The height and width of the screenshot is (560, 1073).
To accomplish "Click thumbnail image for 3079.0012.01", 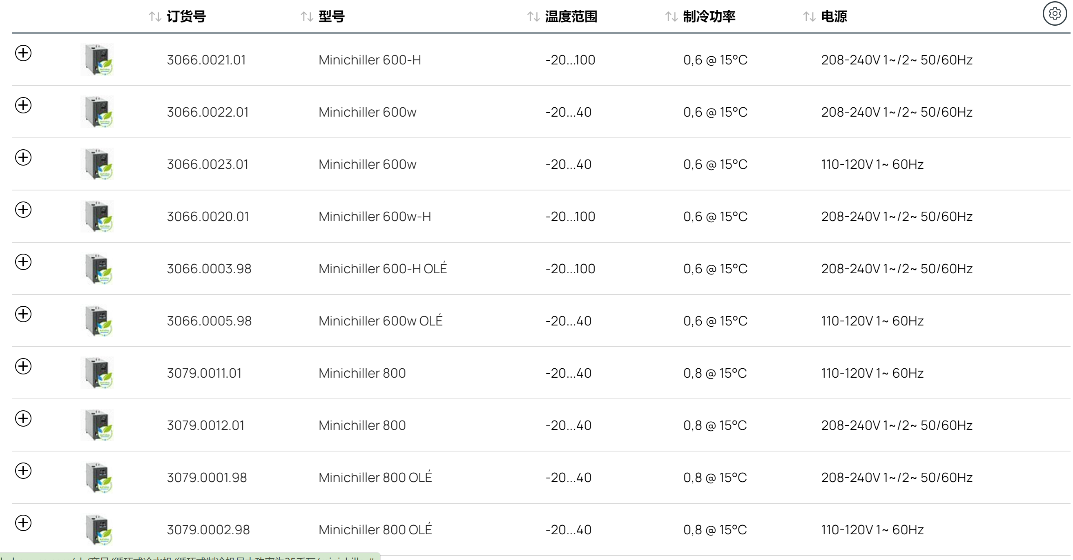I will pyautogui.click(x=98, y=425).
